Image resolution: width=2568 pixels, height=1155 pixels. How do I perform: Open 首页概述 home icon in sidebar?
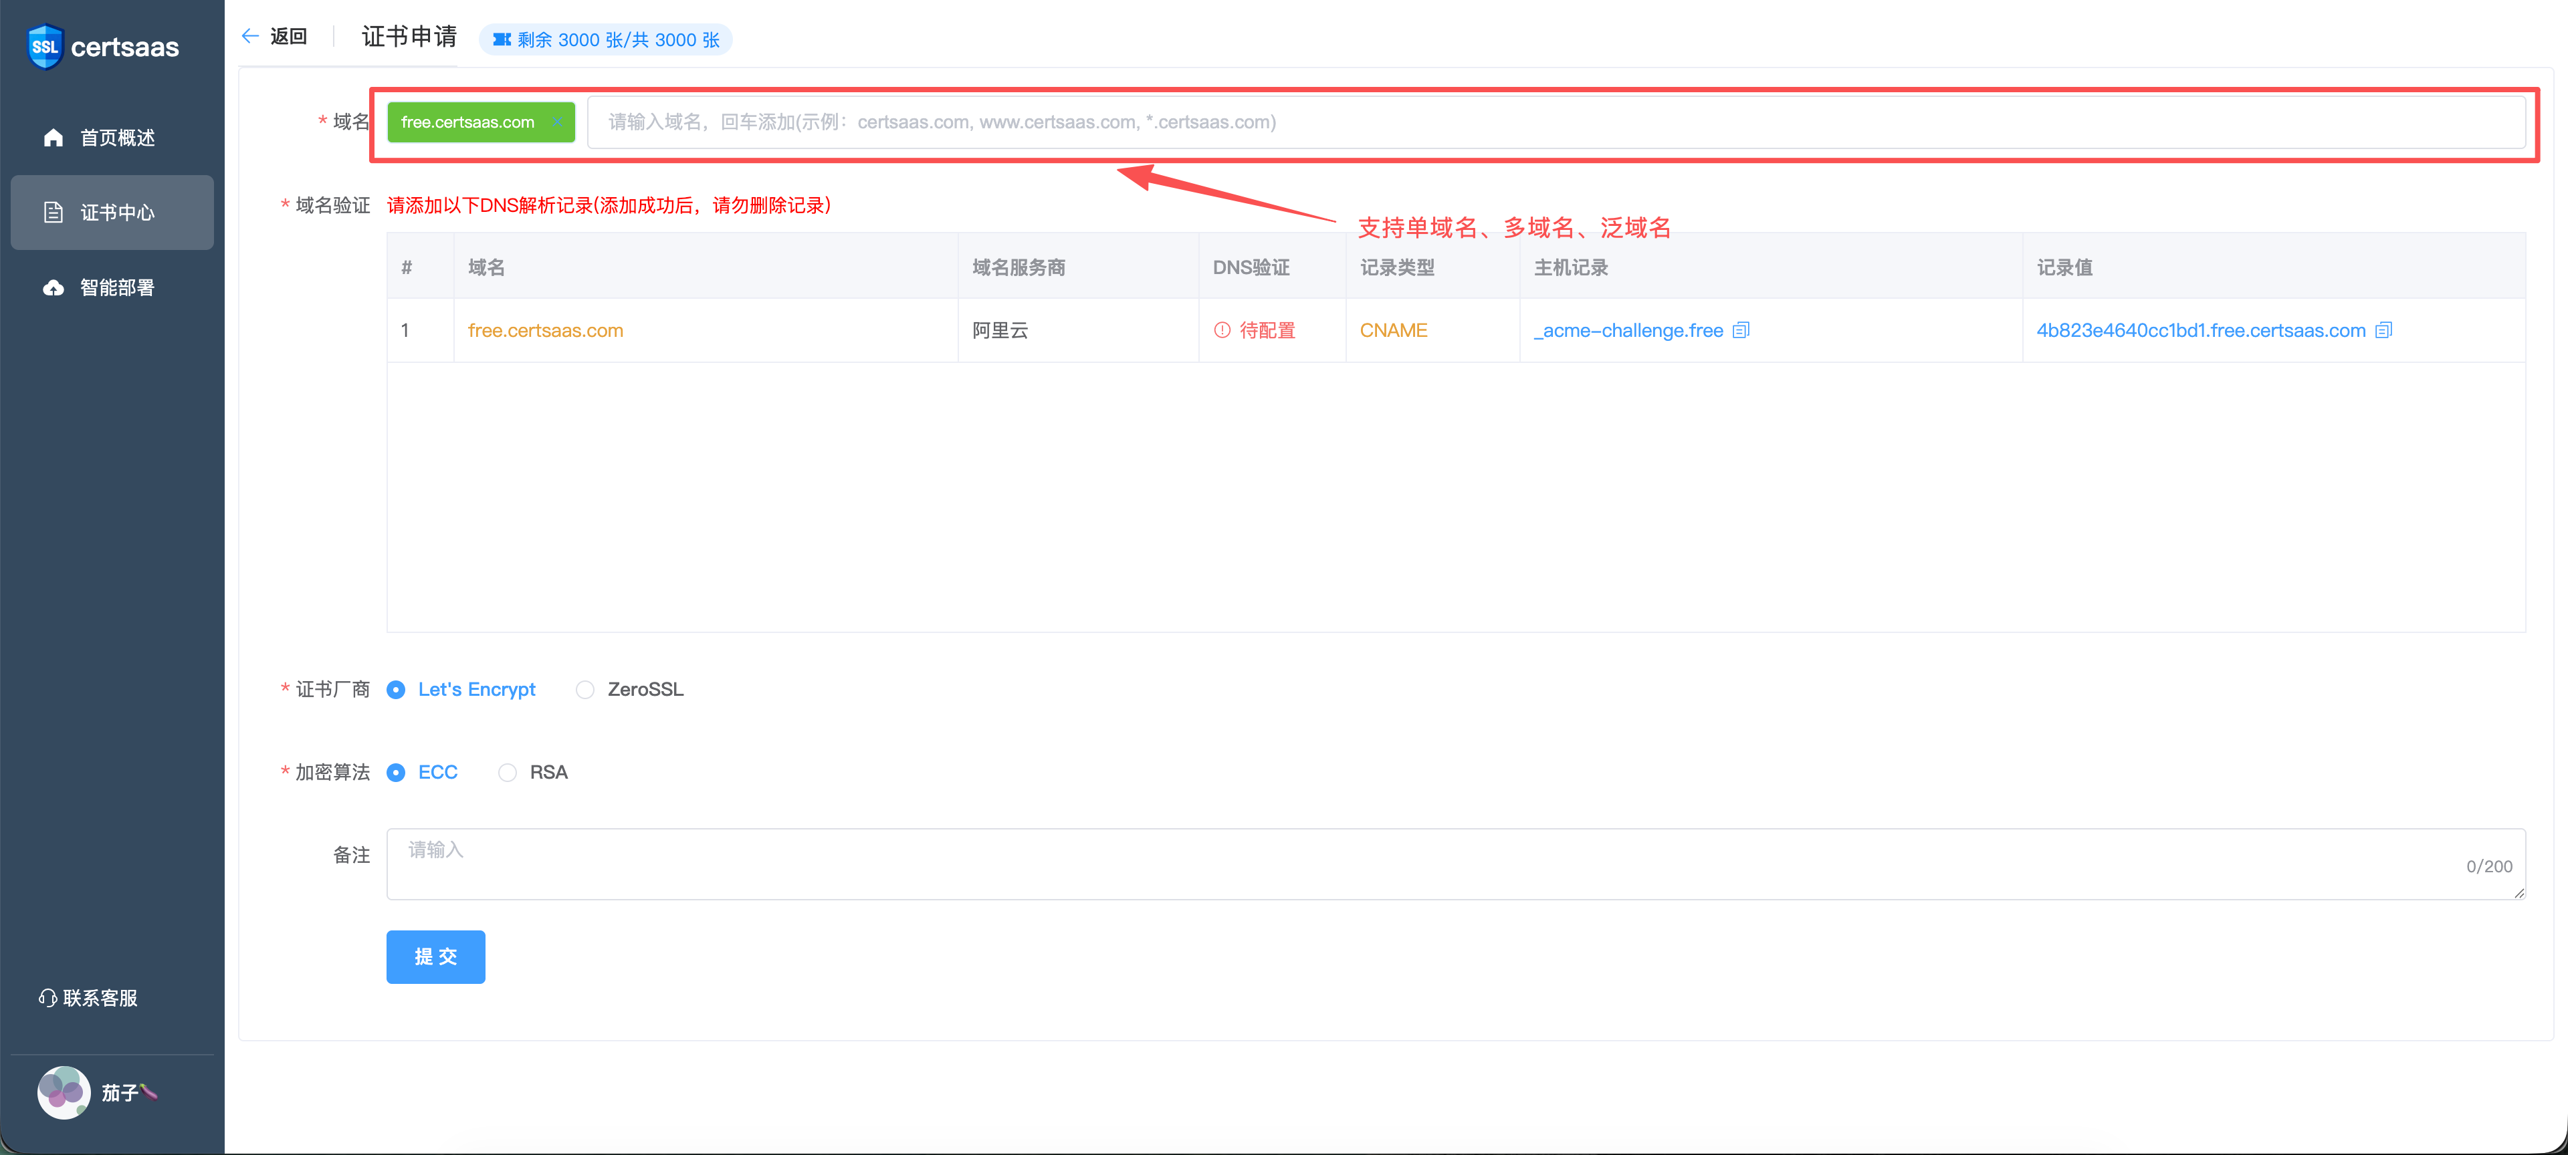53,138
